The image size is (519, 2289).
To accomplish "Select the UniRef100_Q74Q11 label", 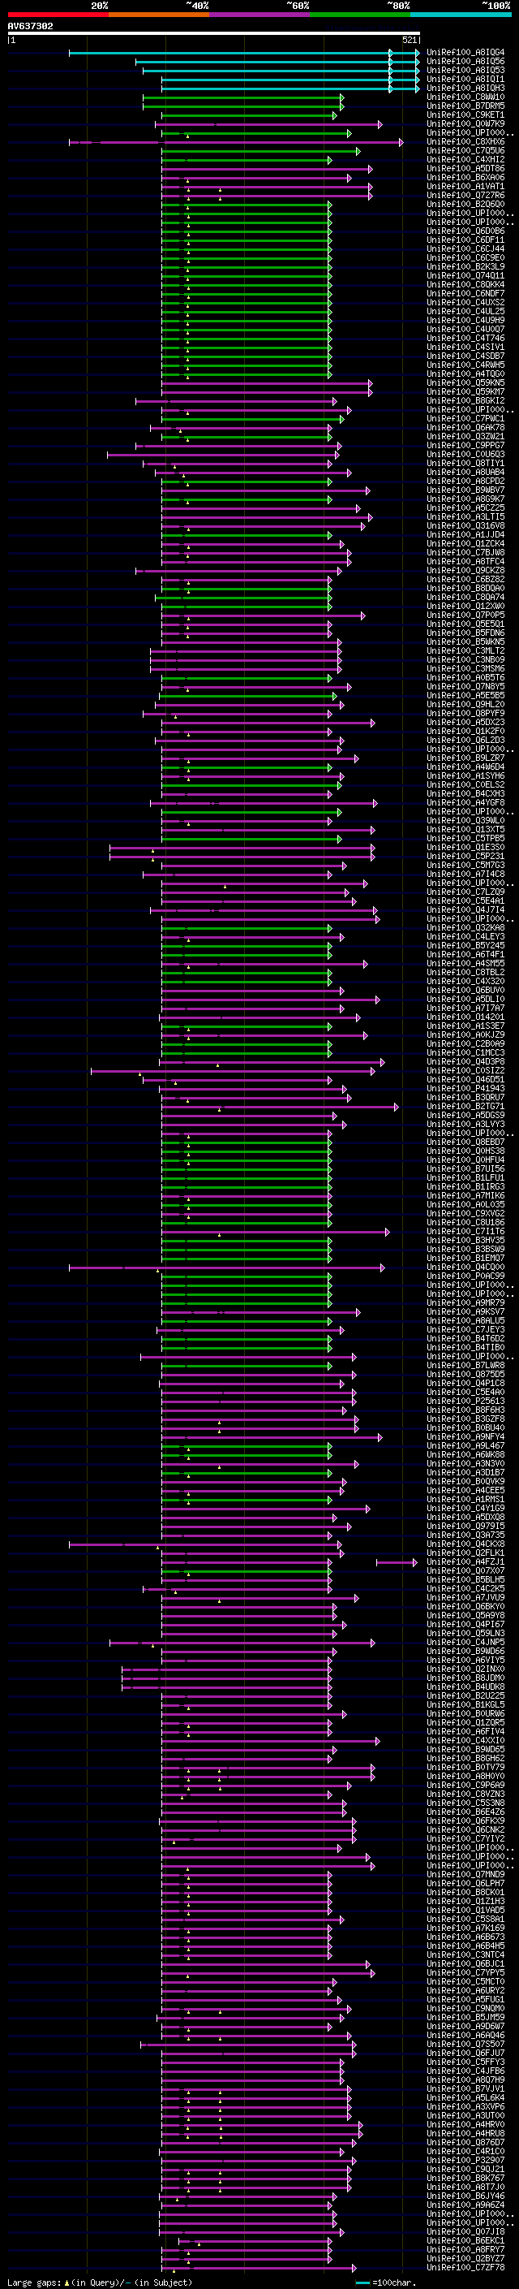I will pos(465,275).
